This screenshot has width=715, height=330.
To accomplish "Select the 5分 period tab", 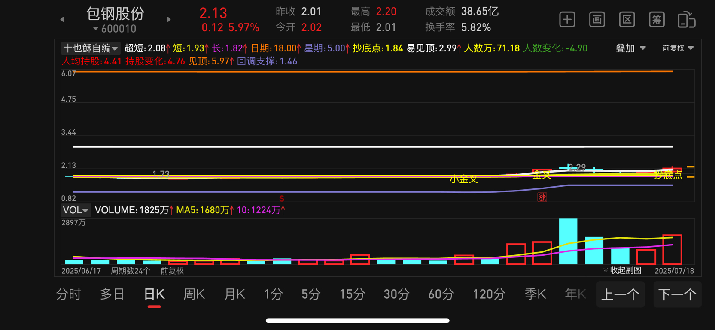I will pyautogui.click(x=311, y=294).
